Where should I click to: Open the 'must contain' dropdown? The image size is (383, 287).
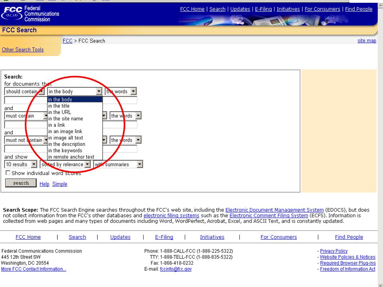coord(26,116)
